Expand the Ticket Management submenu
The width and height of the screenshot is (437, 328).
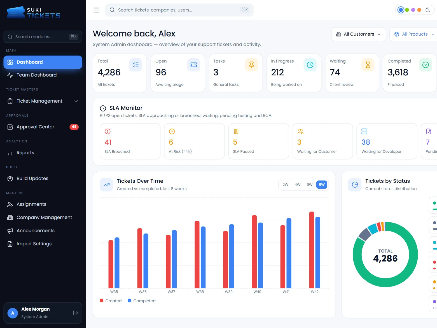point(43,101)
